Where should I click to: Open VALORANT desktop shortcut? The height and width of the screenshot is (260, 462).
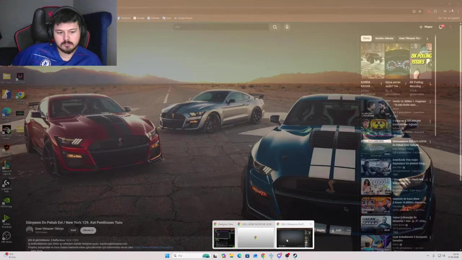(20, 78)
